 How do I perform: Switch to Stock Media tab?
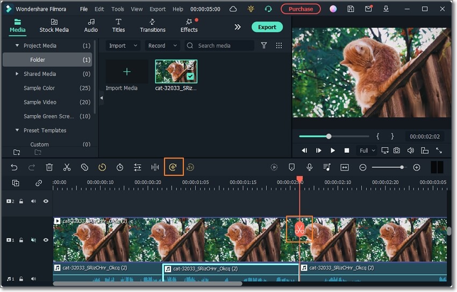54,26
